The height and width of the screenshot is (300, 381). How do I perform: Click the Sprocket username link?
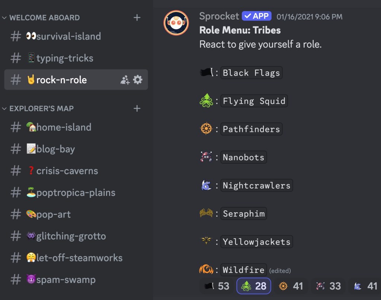point(219,16)
